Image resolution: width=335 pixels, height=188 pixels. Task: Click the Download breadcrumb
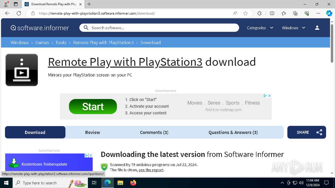pos(150,43)
